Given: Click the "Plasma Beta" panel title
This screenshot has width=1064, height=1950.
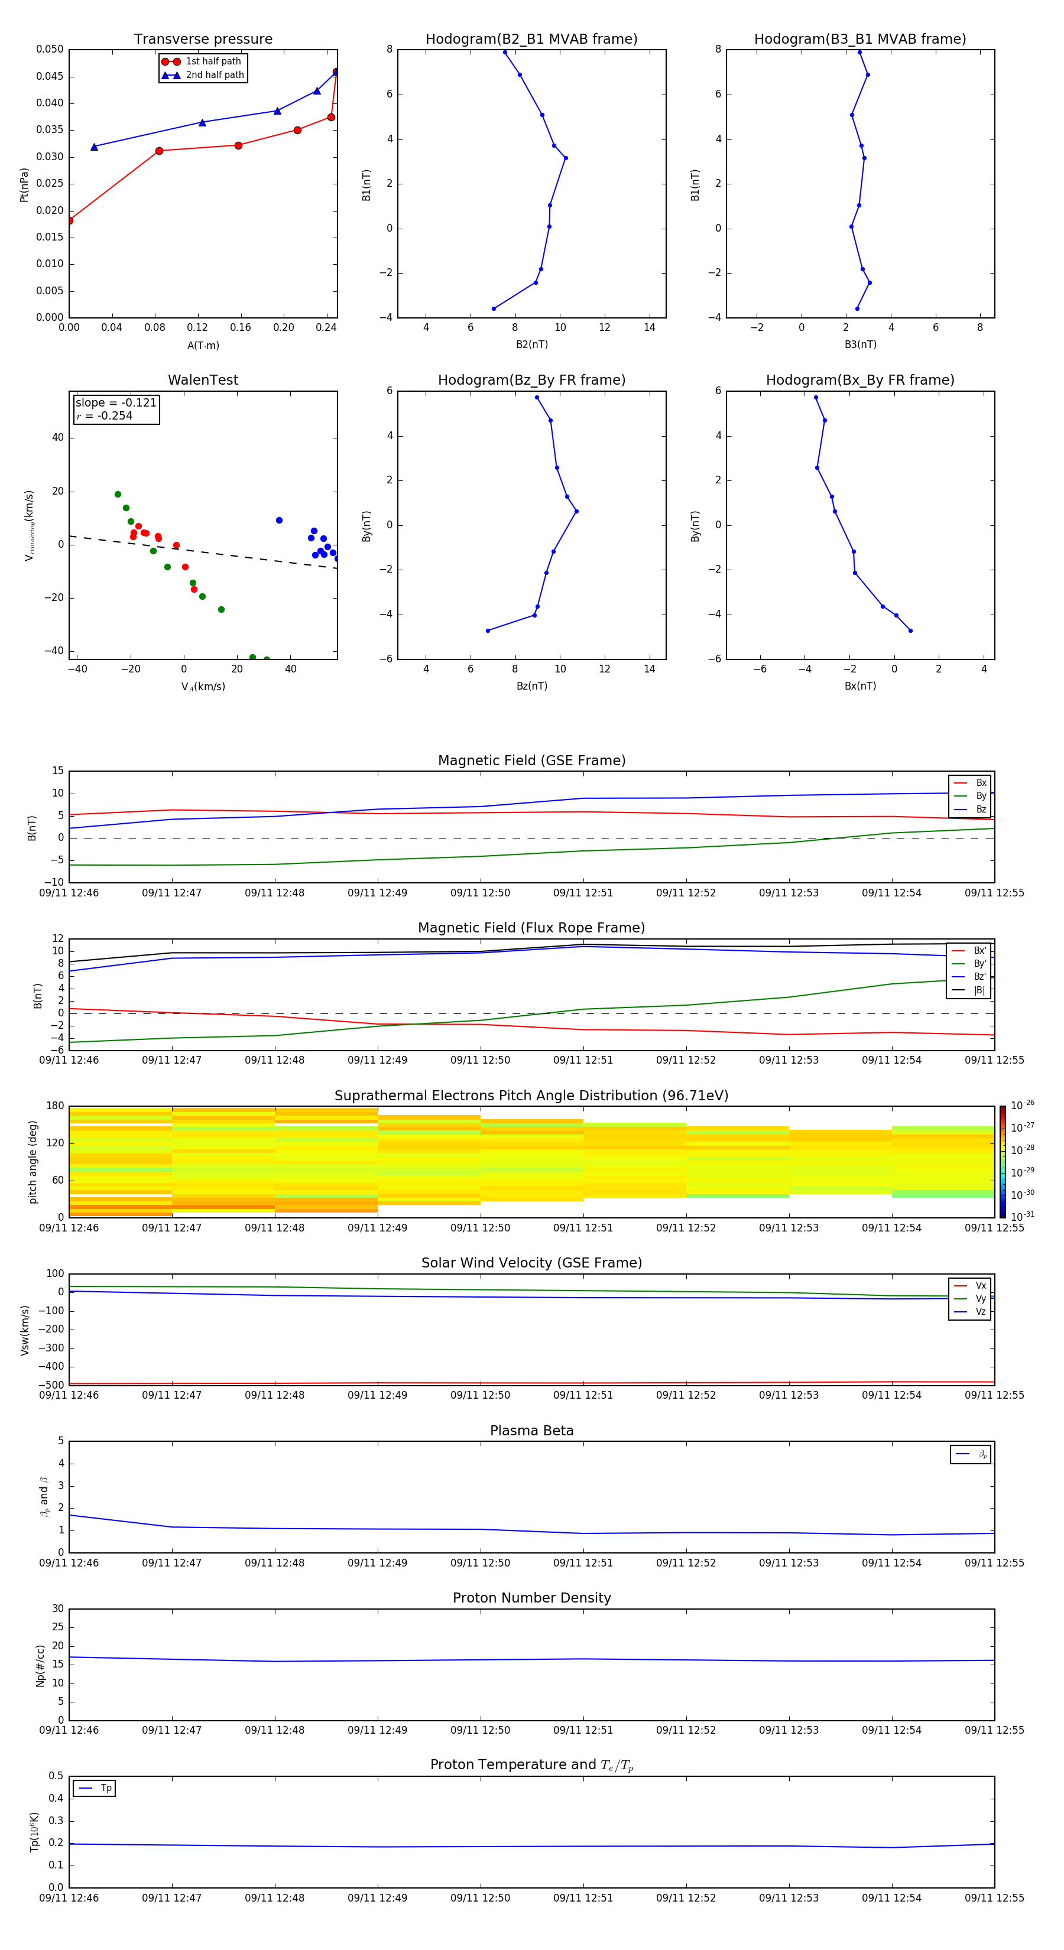Looking at the screenshot, I should pyautogui.click(x=531, y=1431).
